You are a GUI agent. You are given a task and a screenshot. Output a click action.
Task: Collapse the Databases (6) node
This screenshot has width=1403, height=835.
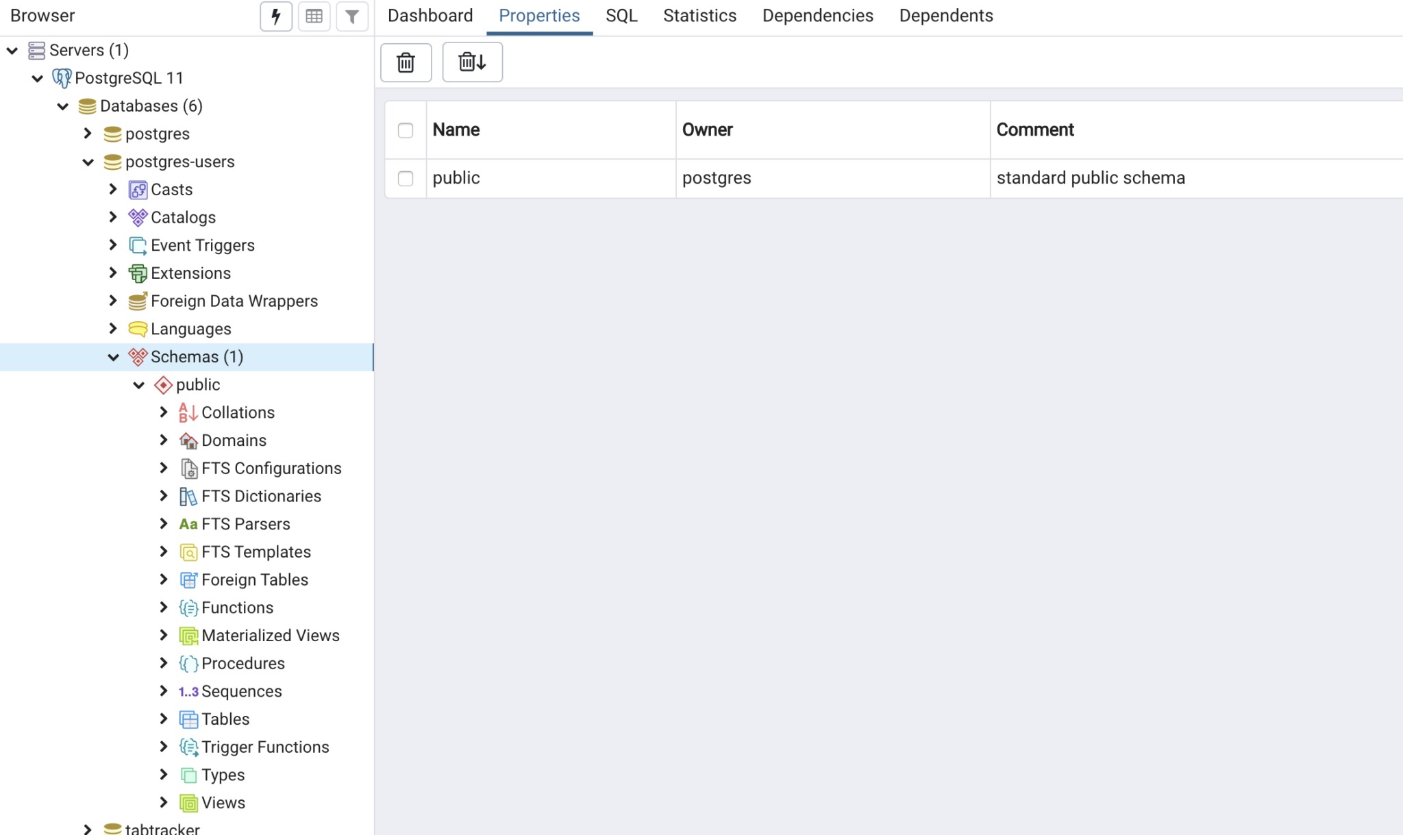coord(63,105)
